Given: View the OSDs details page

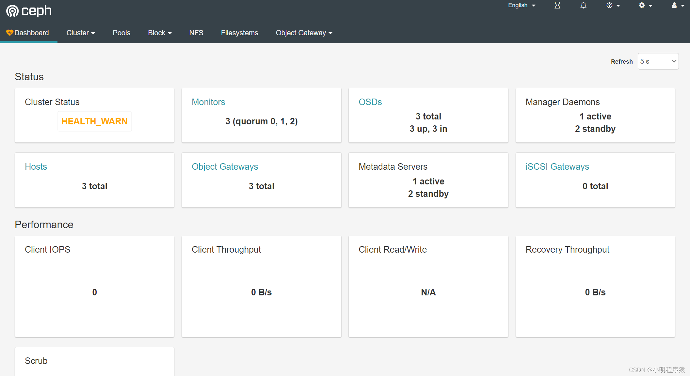Looking at the screenshot, I should [x=370, y=102].
